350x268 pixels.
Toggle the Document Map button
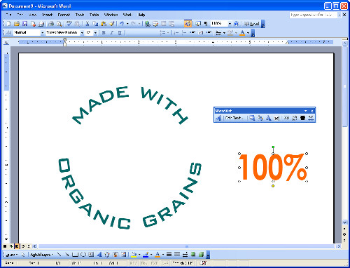click(198, 24)
